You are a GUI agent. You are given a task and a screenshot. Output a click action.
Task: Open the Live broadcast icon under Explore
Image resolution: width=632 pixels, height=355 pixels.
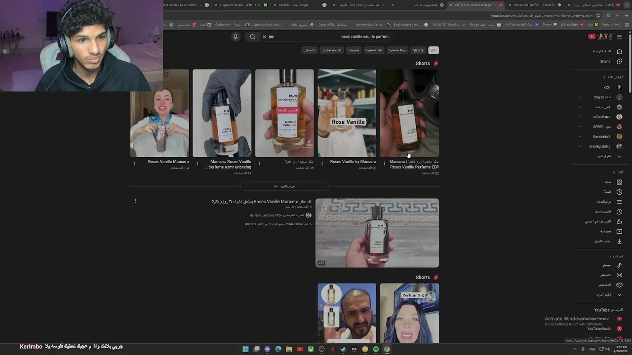click(x=619, y=275)
